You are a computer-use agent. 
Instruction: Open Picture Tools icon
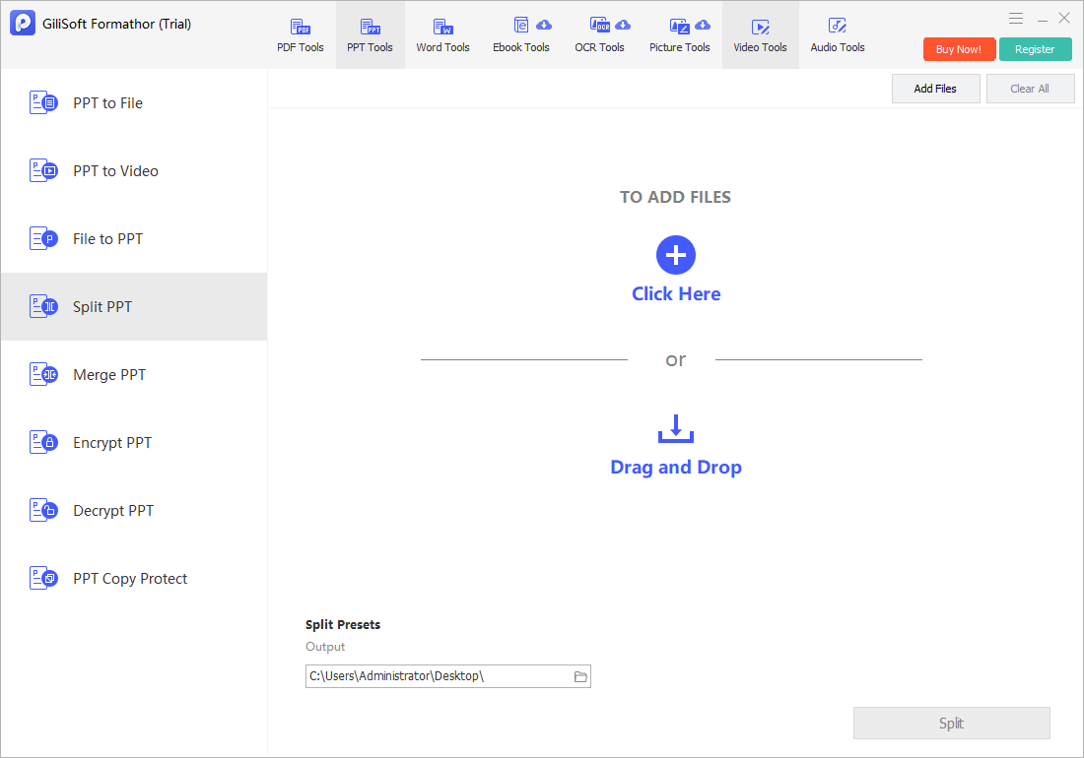pos(680,27)
